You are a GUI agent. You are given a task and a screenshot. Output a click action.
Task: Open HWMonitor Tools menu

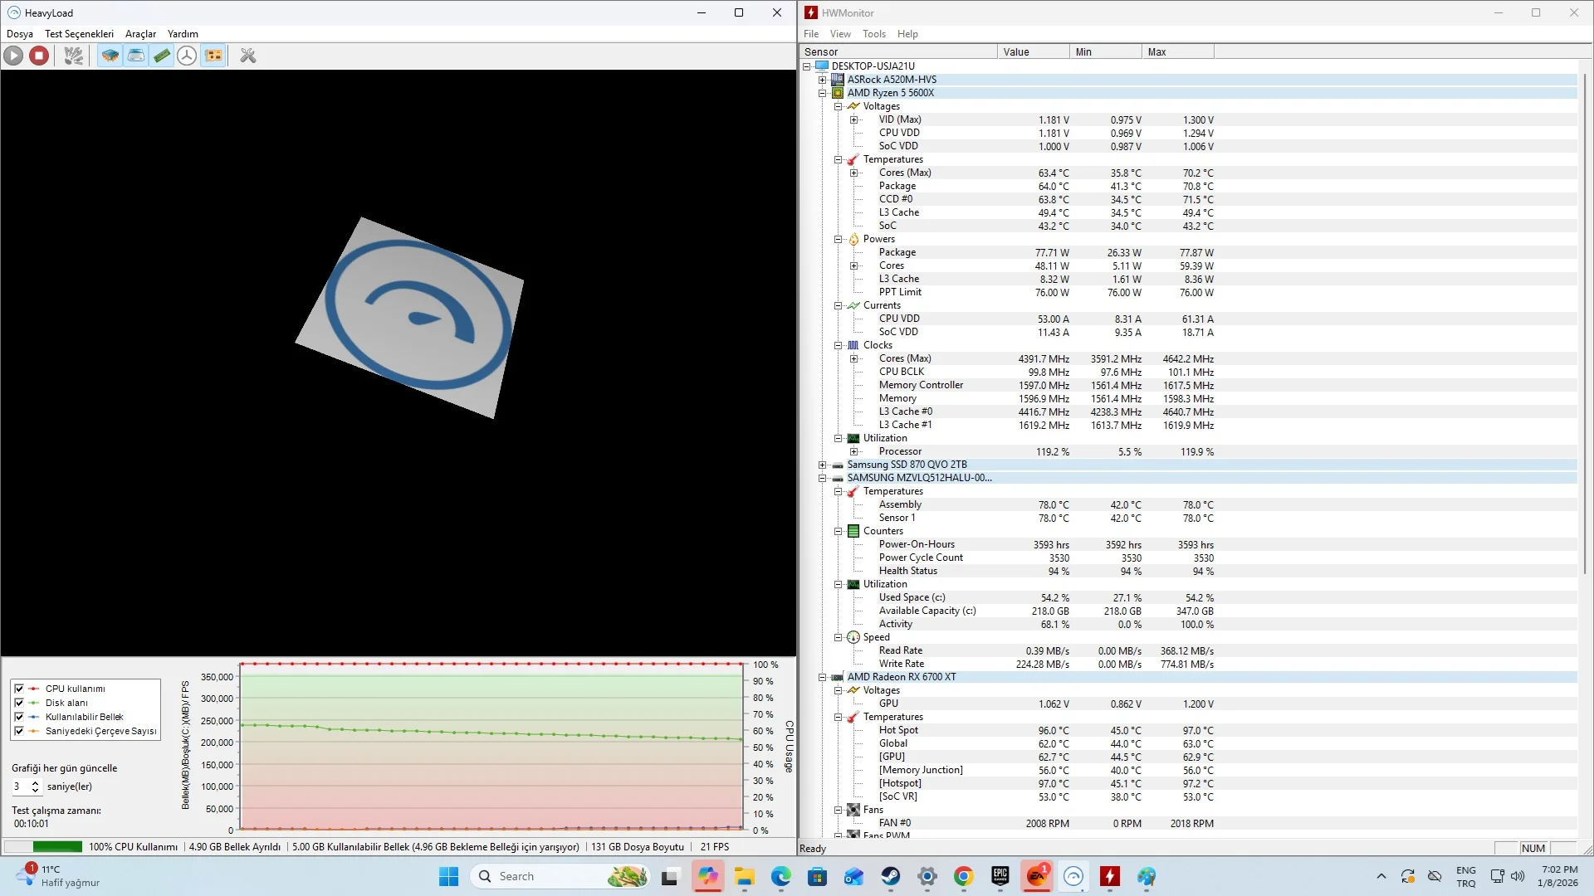click(873, 34)
